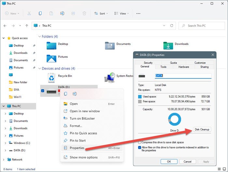Collapse the Folders (4) group

(x=40, y=37)
